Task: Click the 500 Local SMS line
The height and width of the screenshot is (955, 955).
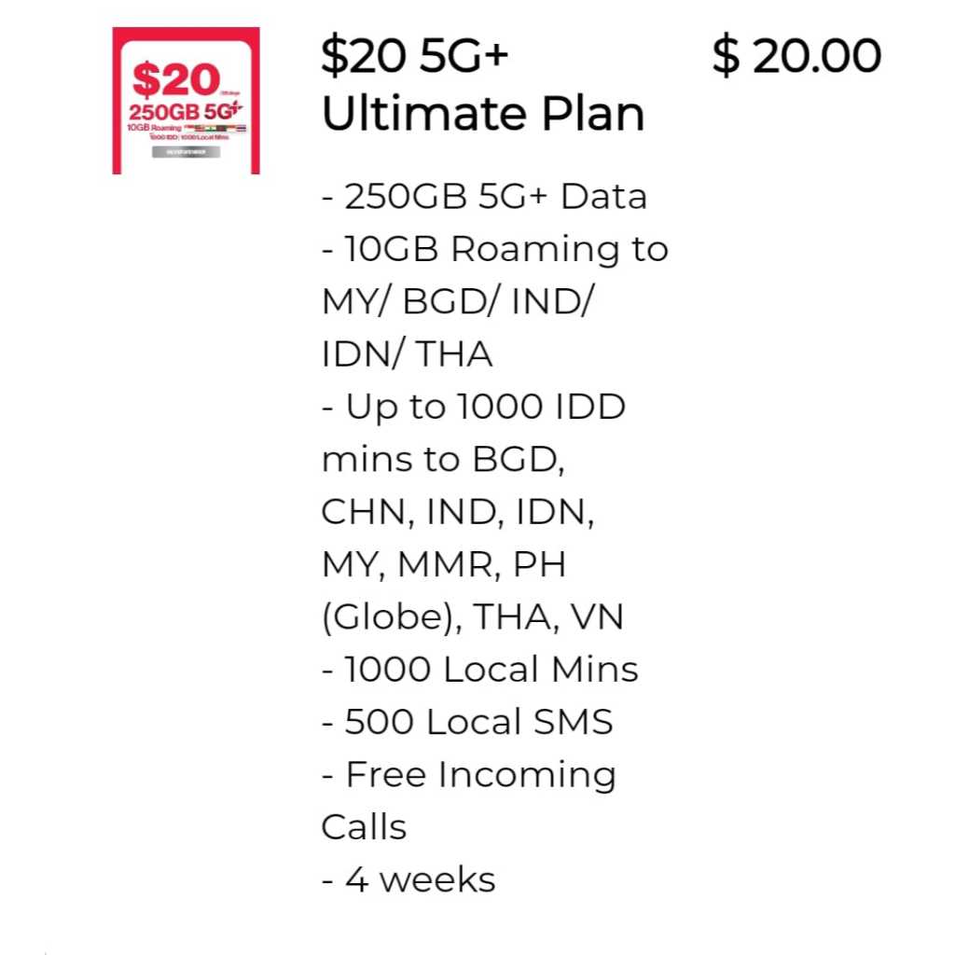Action: (467, 722)
